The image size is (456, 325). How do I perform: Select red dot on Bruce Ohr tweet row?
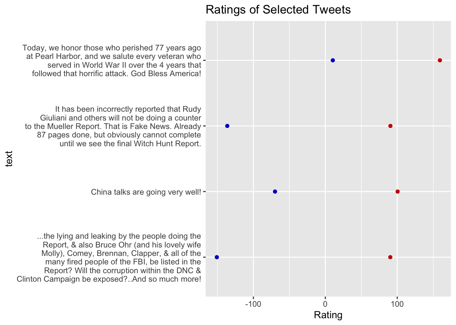click(390, 257)
